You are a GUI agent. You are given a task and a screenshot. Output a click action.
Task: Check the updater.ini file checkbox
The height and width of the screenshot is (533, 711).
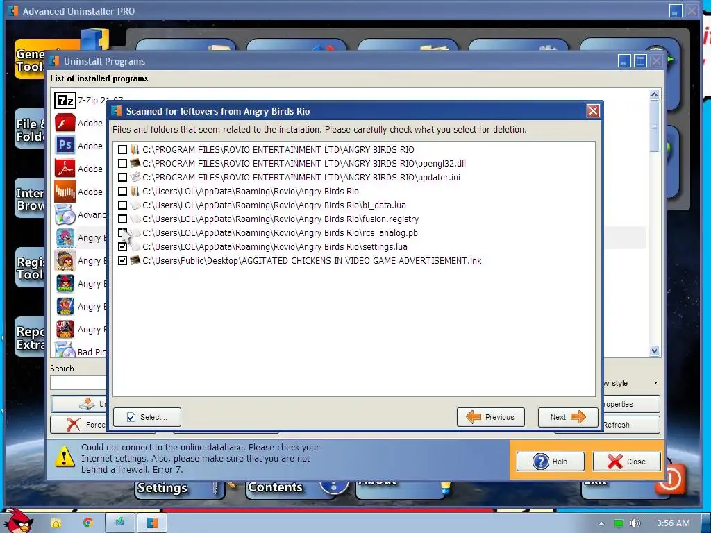(122, 177)
